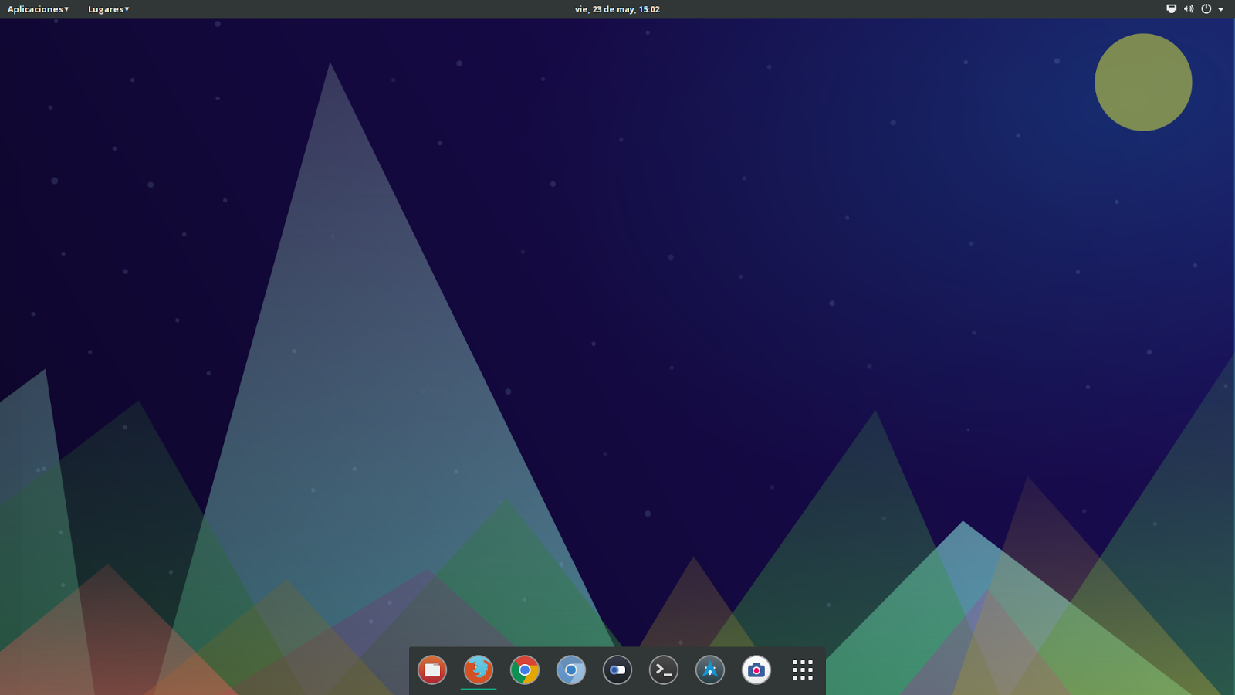The width and height of the screenshot is (1235, 695).
Task: Expand the chevron beside Lugares
Action: (x=126, y=9)
